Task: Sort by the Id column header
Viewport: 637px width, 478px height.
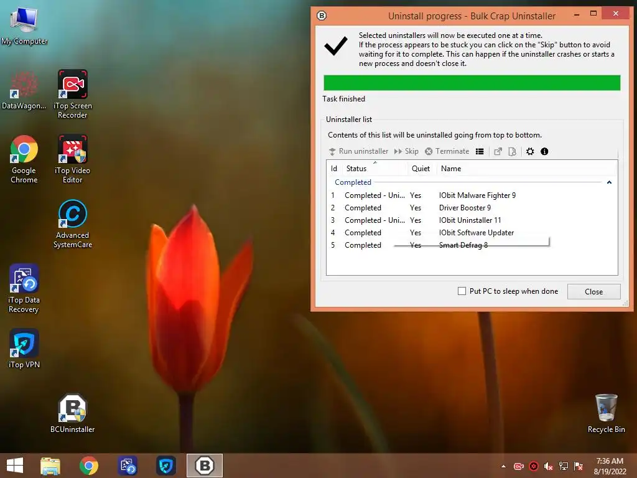Action: click(334, 168)
